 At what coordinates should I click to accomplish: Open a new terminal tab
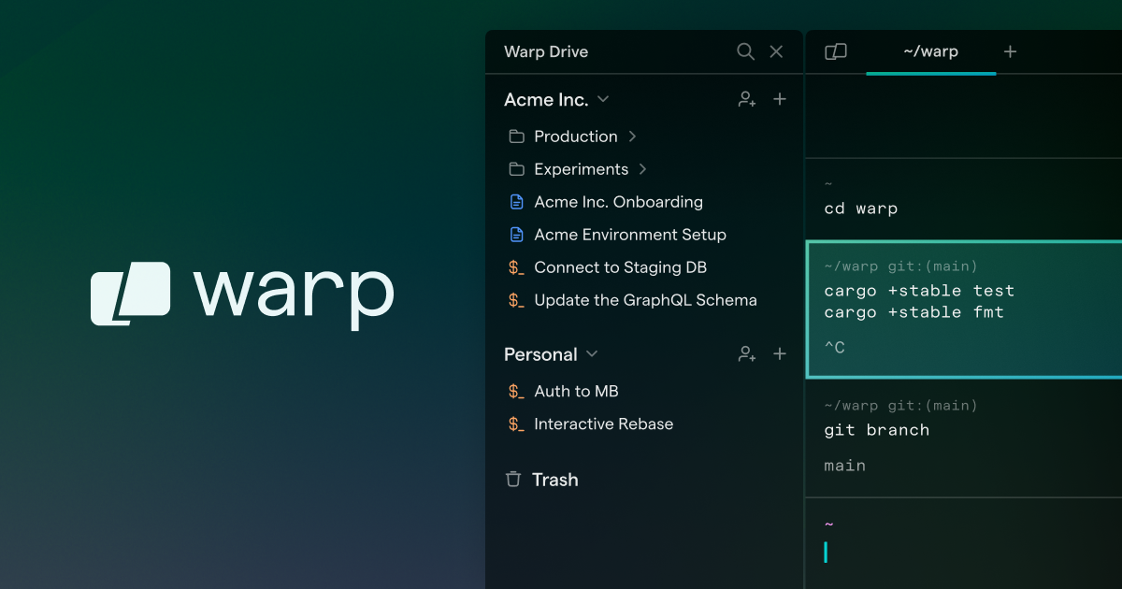(1010, 51)
